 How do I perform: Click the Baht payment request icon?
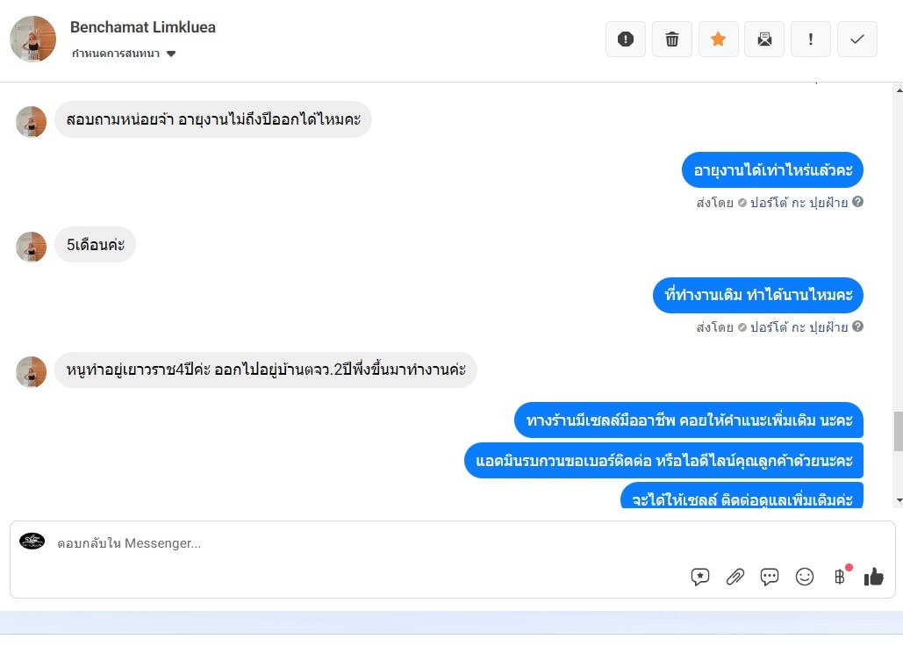(840, 577)
